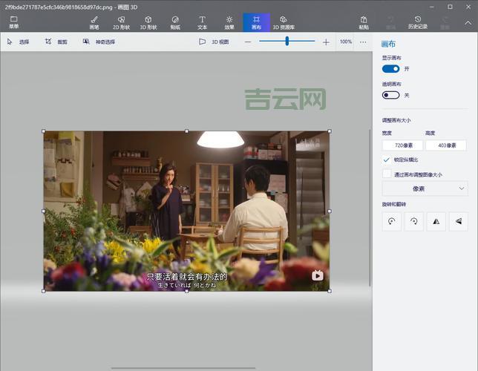Choose the 选择 select tool

click(x=19, y=42)
